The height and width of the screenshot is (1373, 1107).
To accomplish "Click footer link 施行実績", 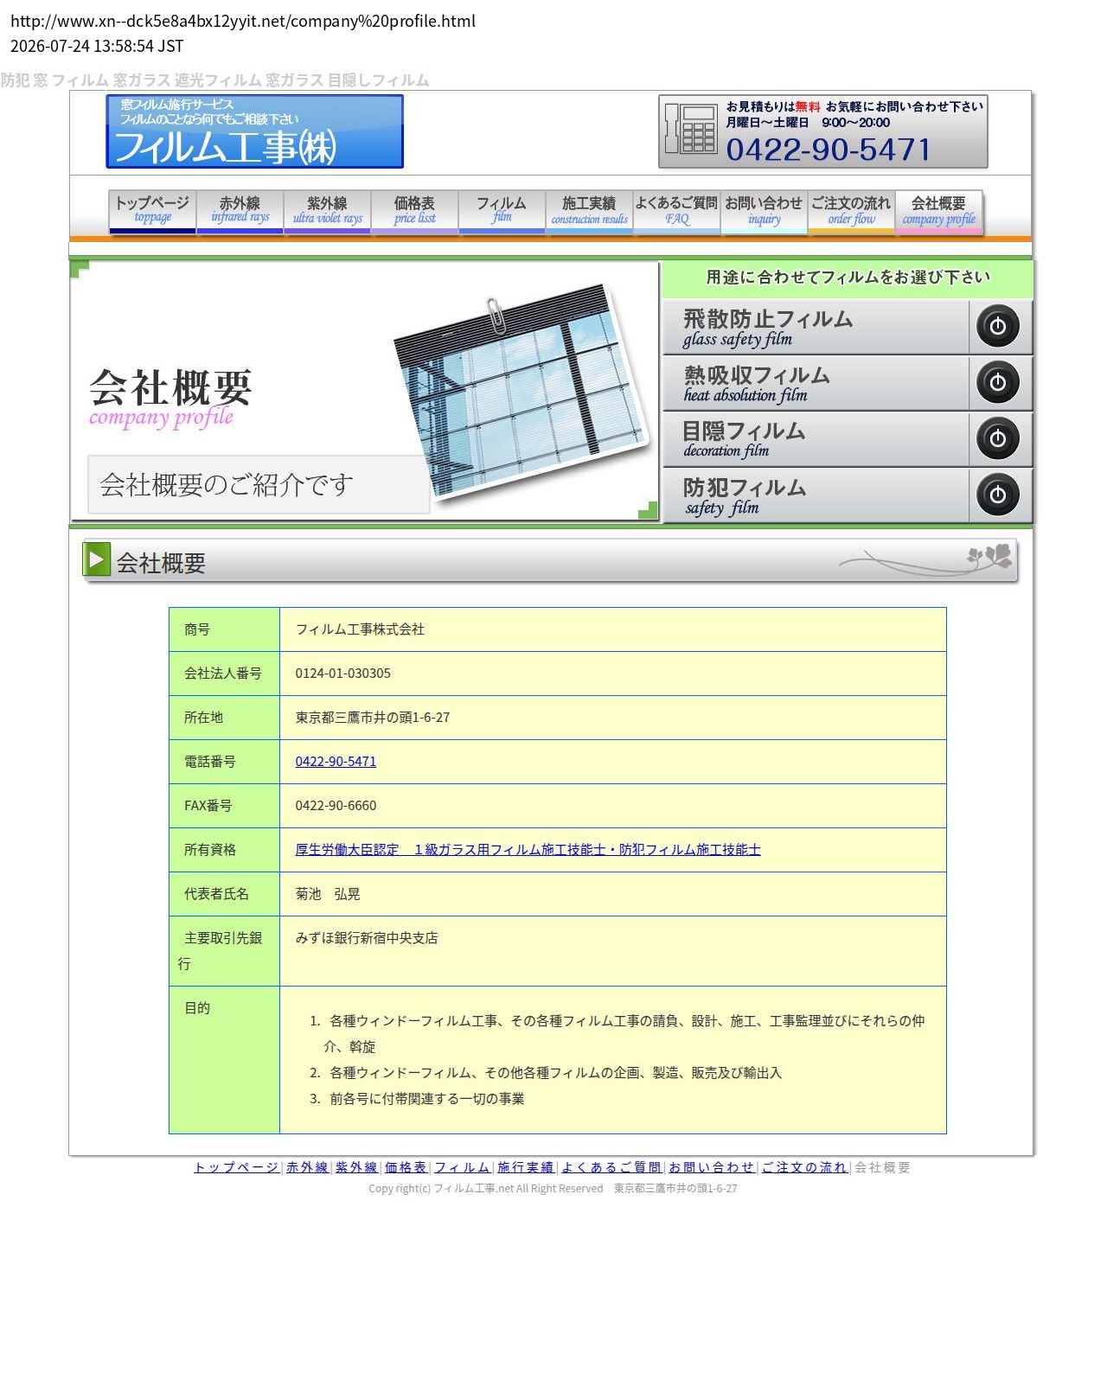I will click(525, 1167).
